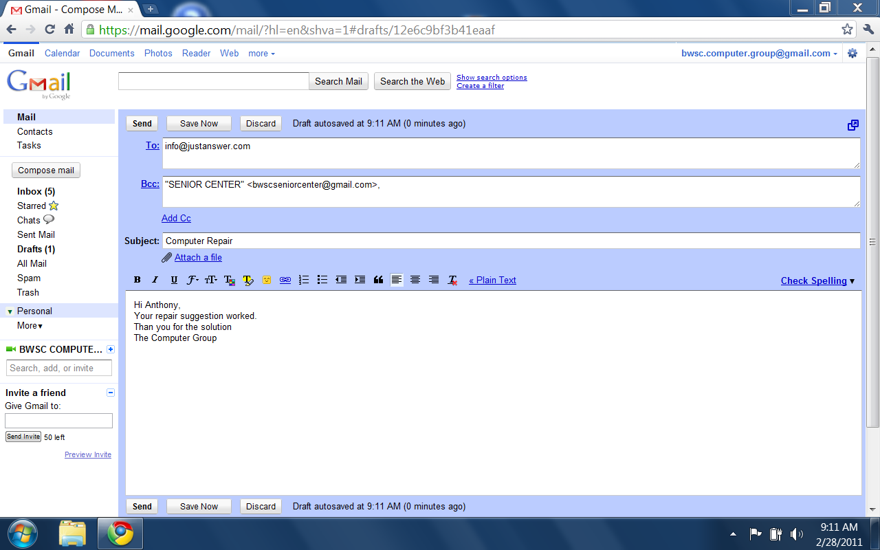Attach a file to the email

(198, 257)
